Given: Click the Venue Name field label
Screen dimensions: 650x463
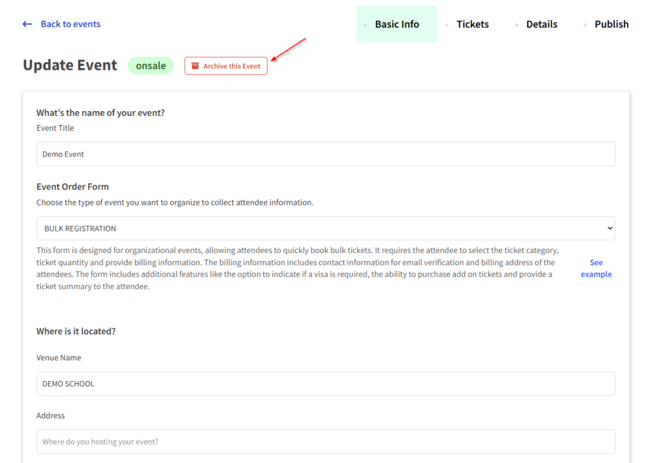Looking at the screenshot, I should (58, 358).
